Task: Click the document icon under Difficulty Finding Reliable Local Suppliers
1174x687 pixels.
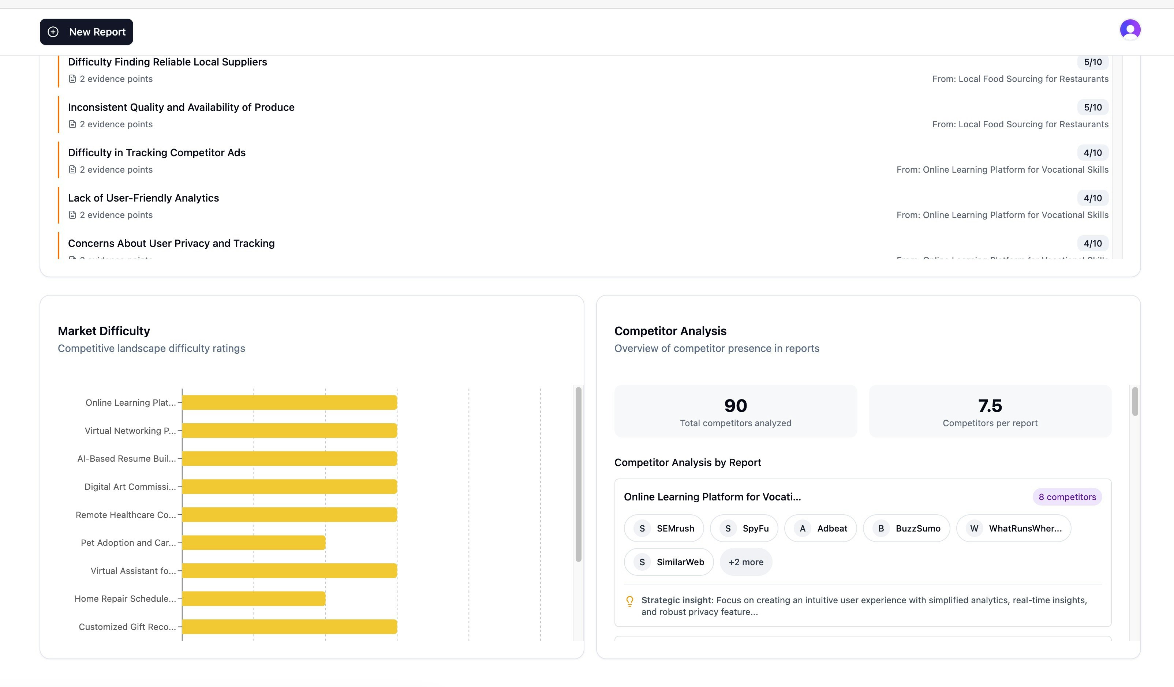Action: pos(72,79)
